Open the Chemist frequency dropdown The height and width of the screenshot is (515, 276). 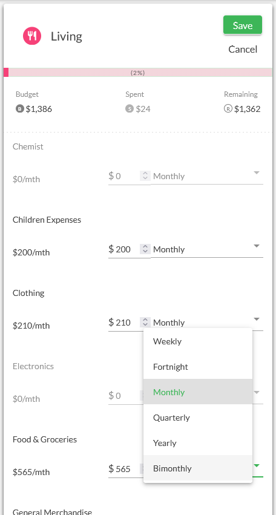(x=206, y=176)
